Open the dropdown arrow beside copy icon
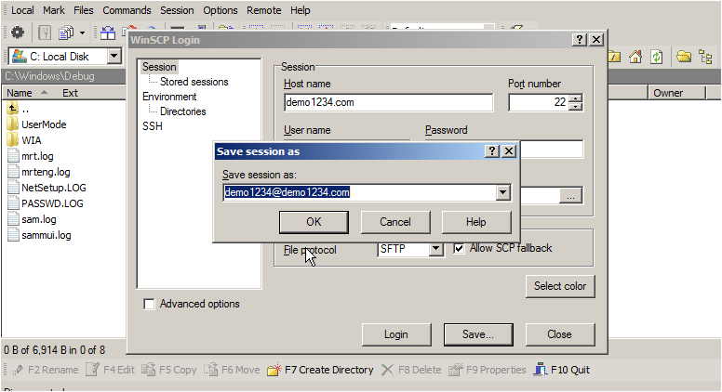The width and height of the screenshot is (722, 392). coord(82,33)
